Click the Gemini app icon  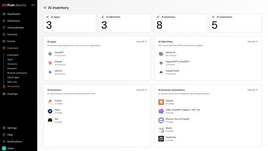coord(50,72)
